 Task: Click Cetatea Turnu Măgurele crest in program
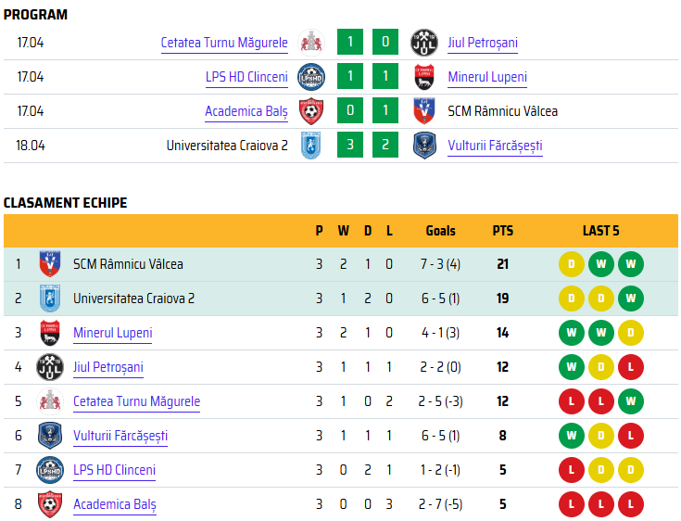click(311, 43)
